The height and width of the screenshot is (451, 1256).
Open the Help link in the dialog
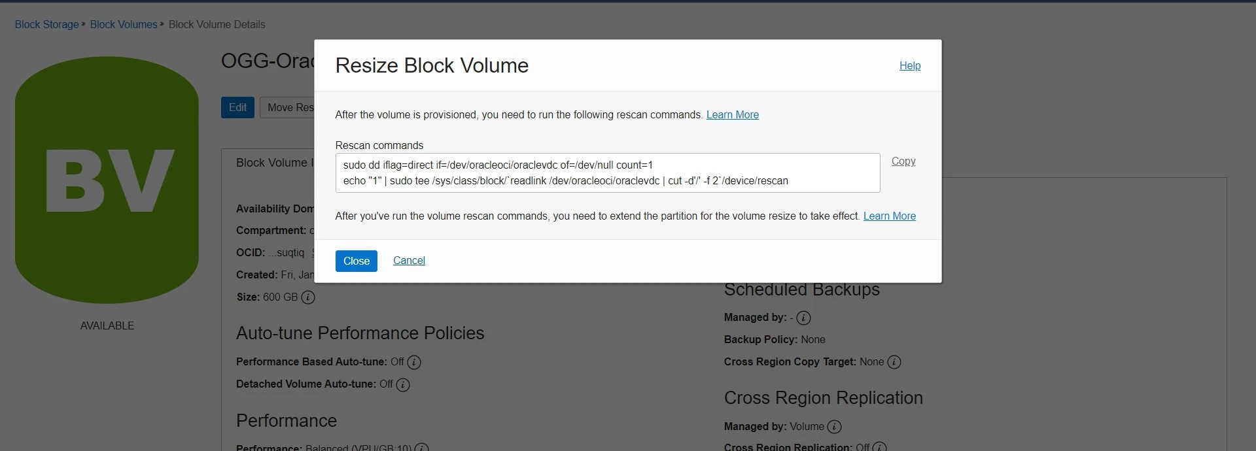click(x=909, y=65)
